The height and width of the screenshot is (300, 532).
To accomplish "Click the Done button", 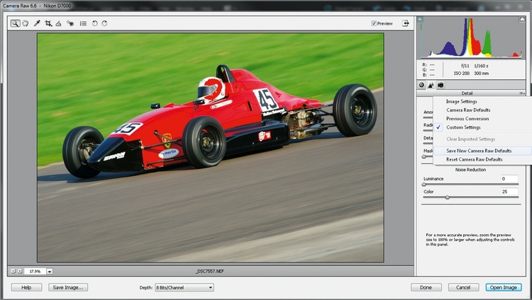I will (426, 287).
